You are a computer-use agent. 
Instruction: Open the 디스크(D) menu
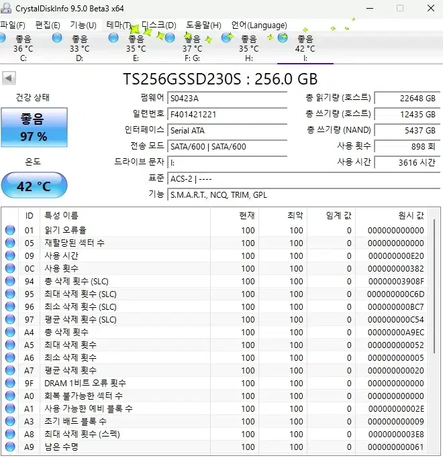(159, 25)
